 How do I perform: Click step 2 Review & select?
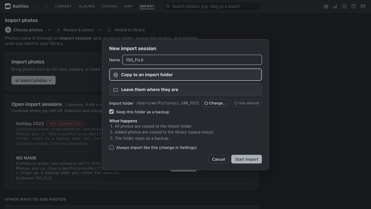click(74, 30)
